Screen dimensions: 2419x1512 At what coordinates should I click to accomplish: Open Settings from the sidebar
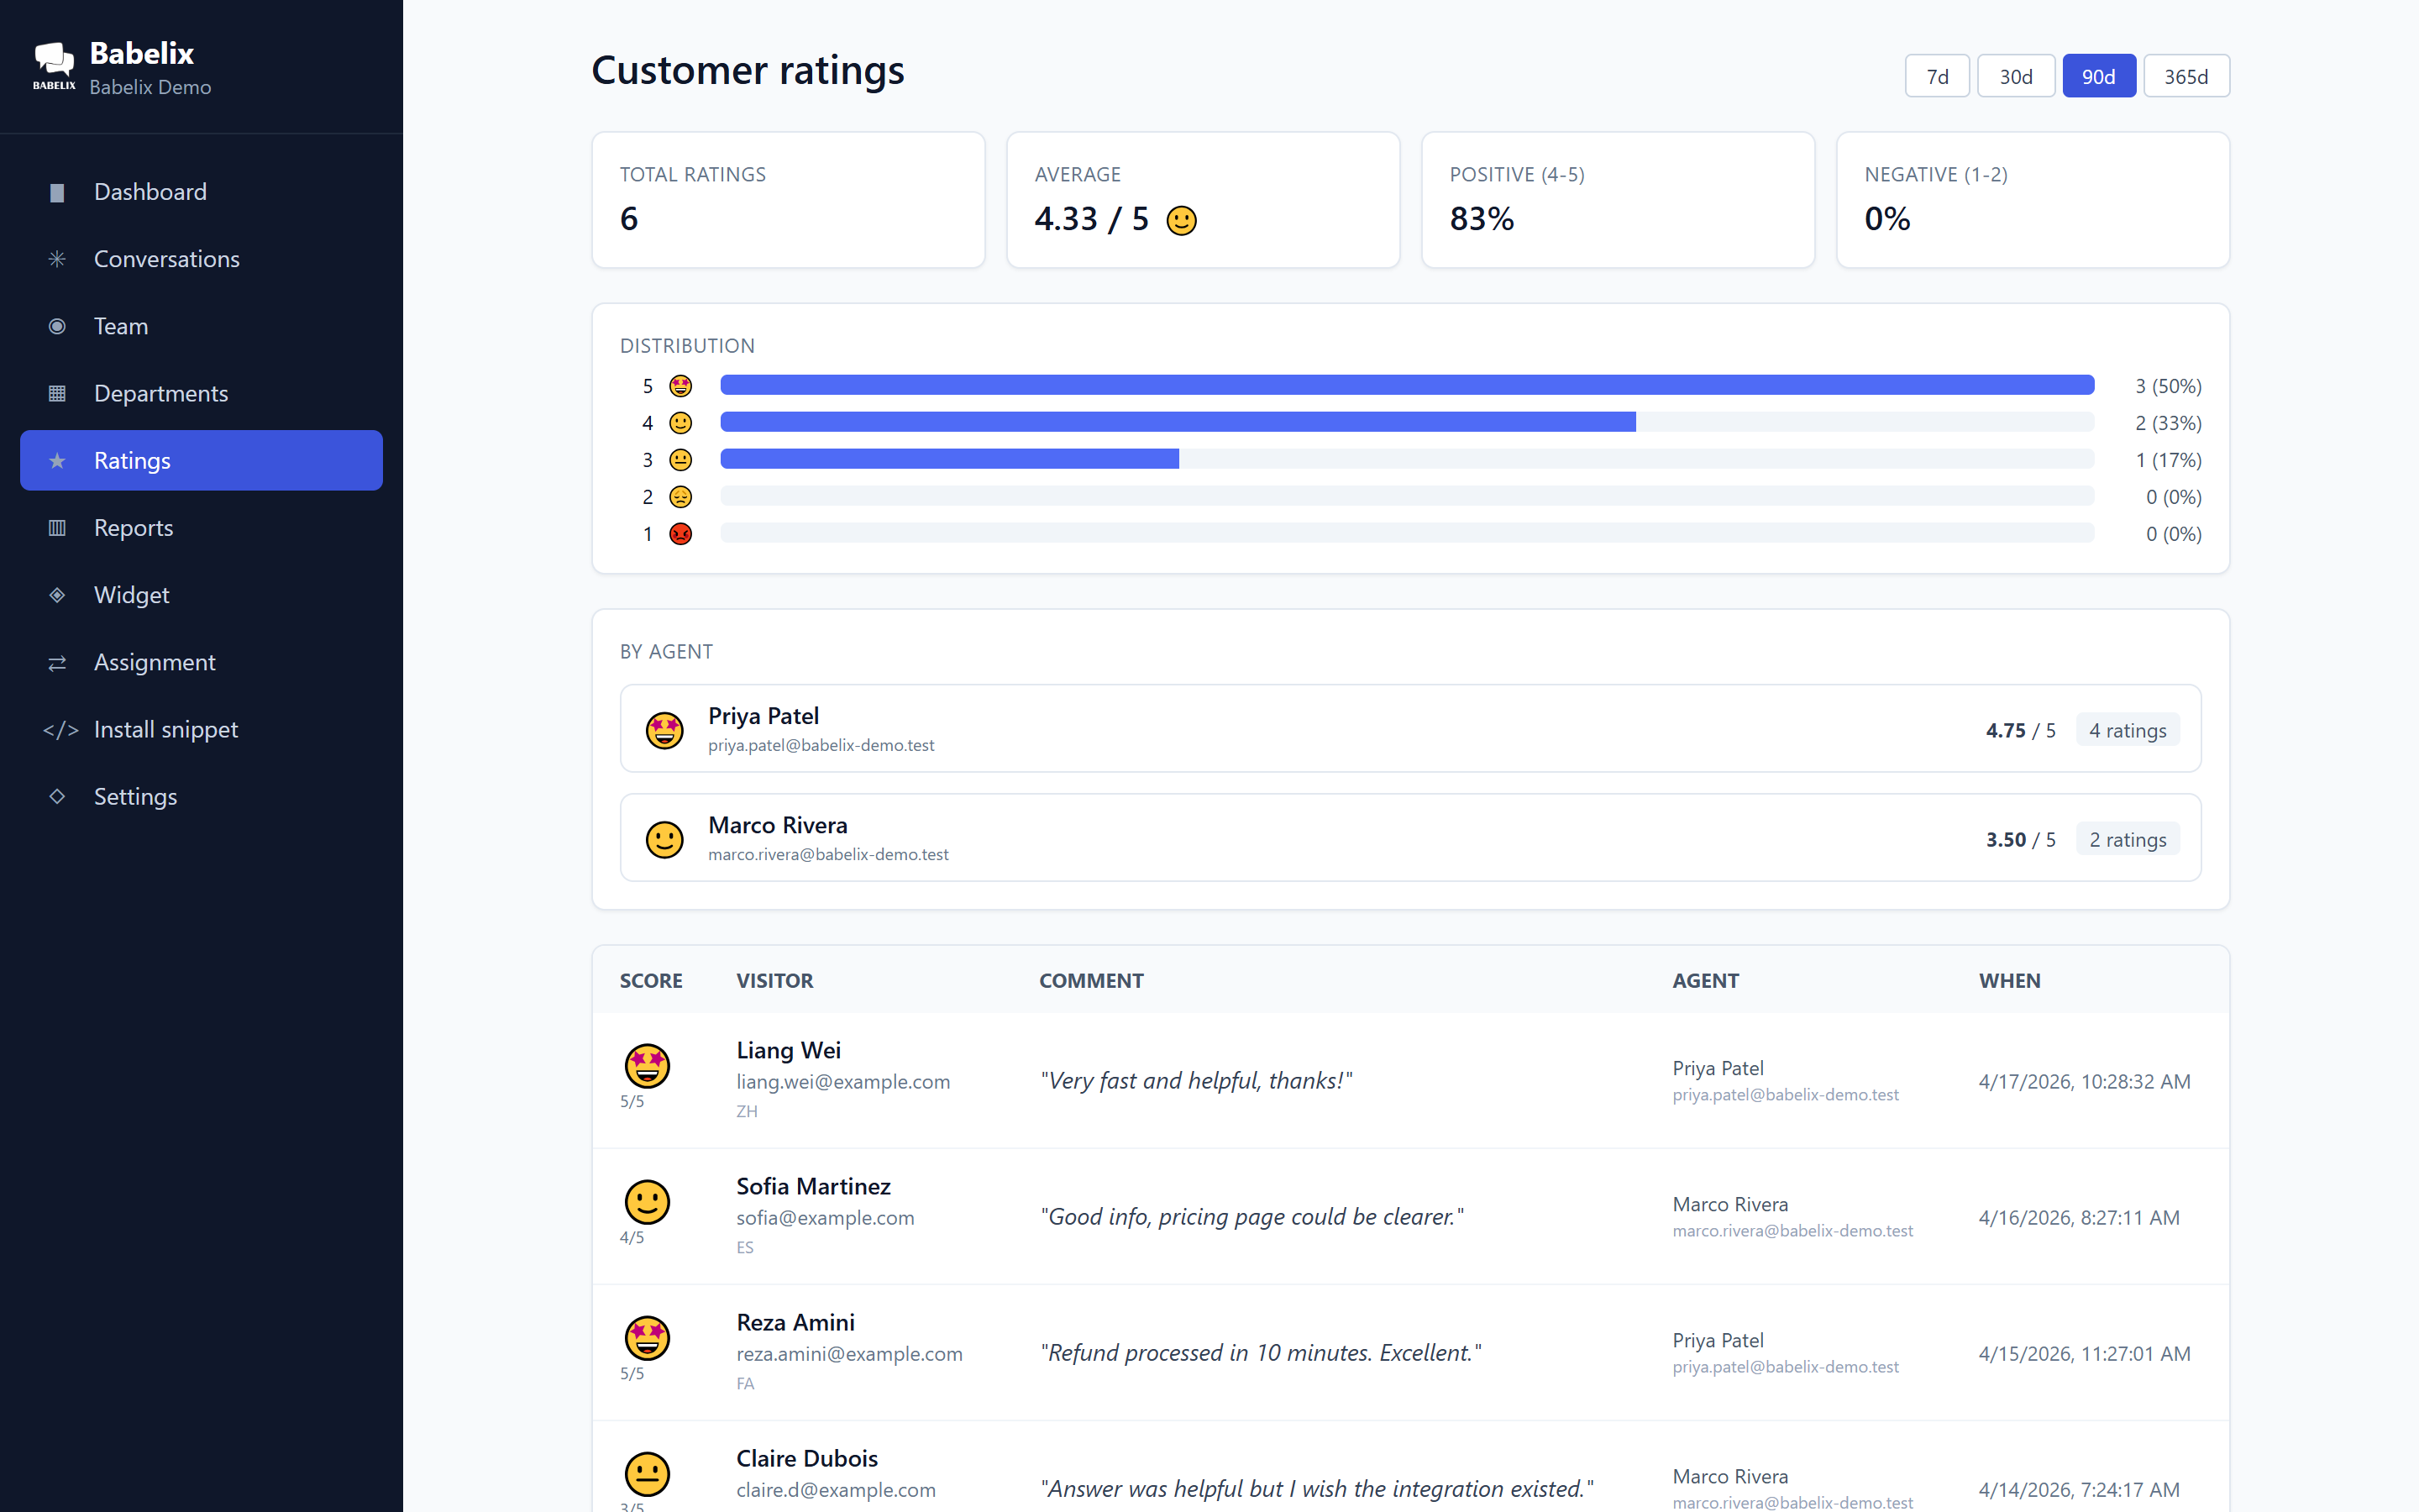pos(201,796)
